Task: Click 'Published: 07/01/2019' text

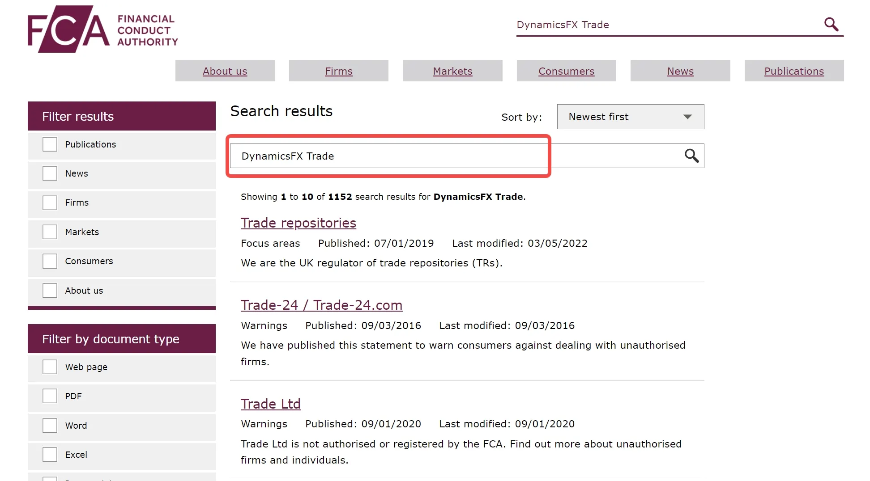Action: [x=376, y=243]
